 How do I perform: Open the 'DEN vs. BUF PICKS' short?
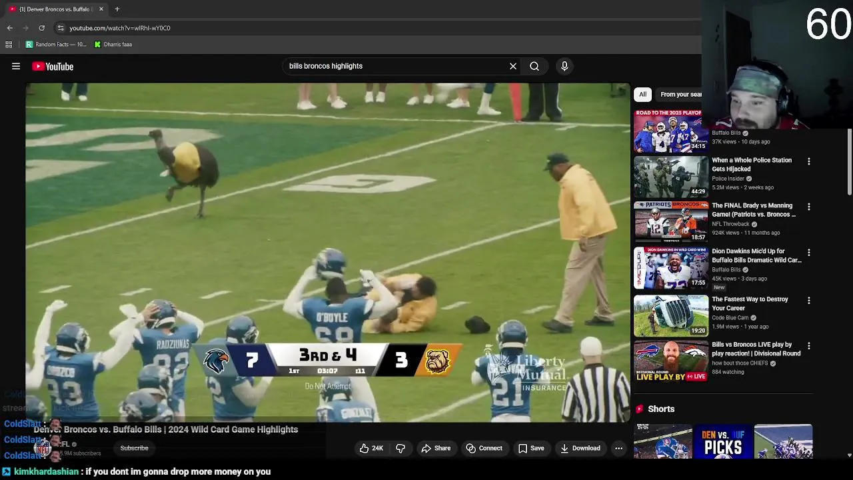(723, 441)
